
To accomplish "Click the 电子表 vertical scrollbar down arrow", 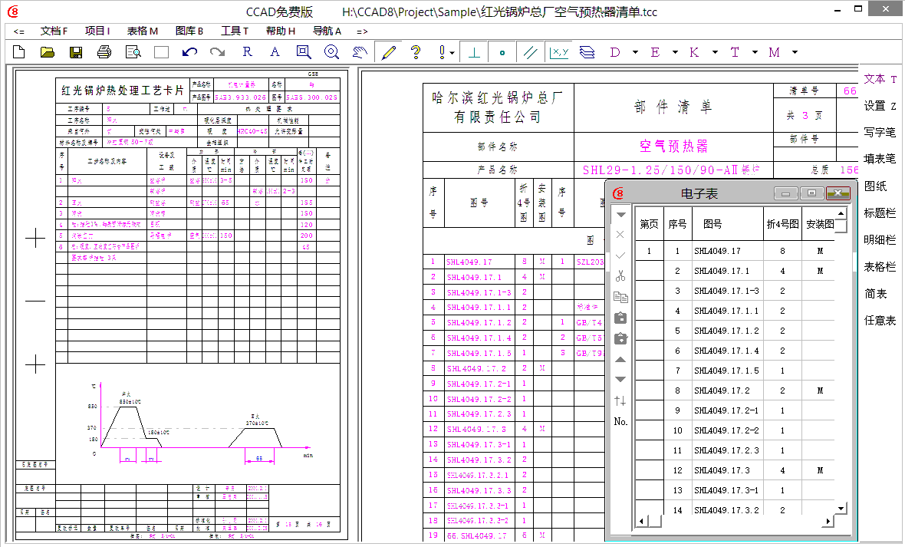I will click(x=841, y=508).
